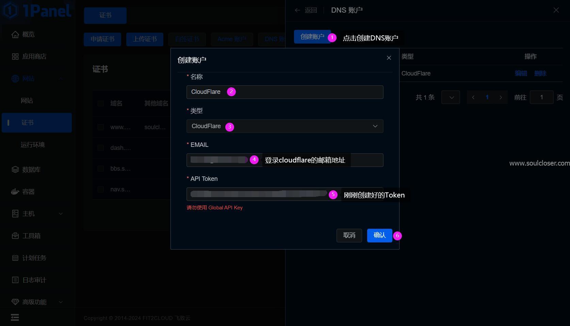This screenshot has height=326, width=570.
Task: Open the 应用商店 app store
Action: pyautogui.click(x=29, y=56)
